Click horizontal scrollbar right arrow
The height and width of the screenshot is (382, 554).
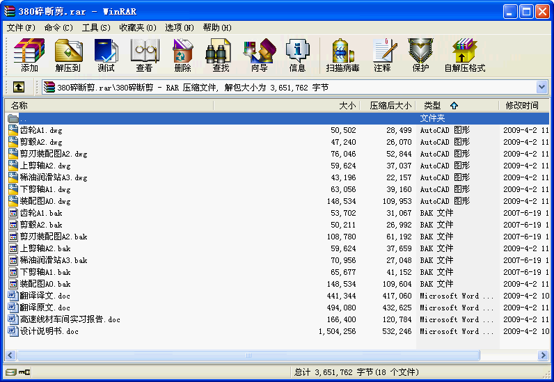point(543,355)
